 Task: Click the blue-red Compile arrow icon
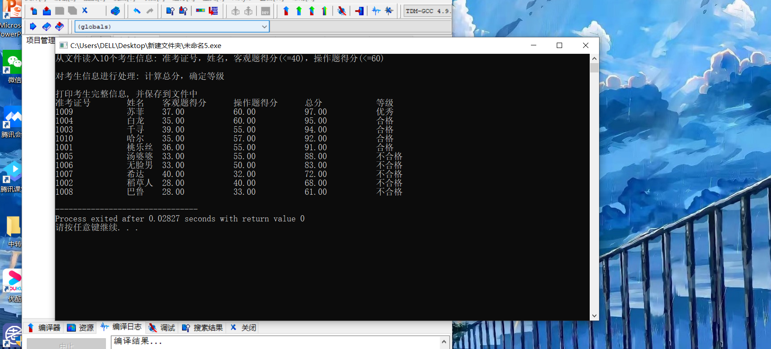click(x=286, y=11)
